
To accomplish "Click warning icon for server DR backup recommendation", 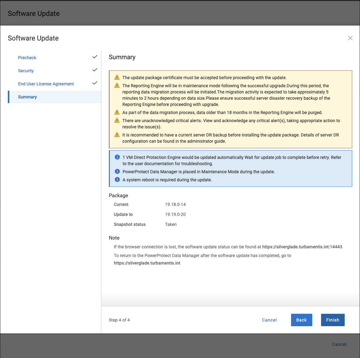I will (117, 135).
